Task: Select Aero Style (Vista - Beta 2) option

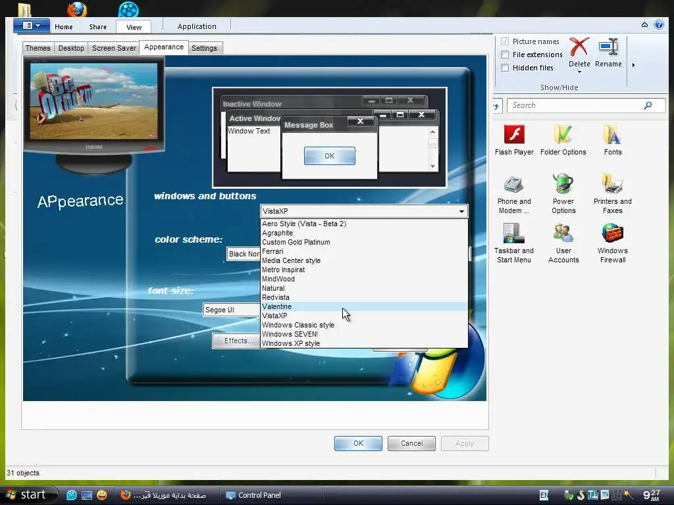Action: (364, 224)
